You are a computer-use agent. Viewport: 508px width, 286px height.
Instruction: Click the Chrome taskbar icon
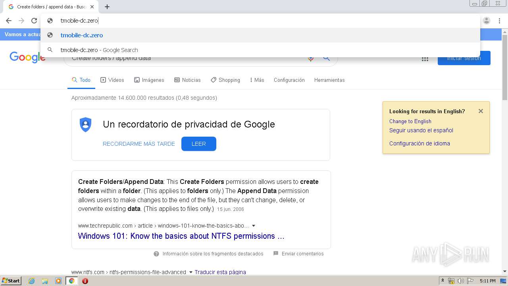pyautogui.click(x=72, y=281)
